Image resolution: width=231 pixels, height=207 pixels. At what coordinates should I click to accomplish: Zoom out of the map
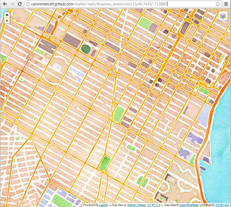(7, 21)
